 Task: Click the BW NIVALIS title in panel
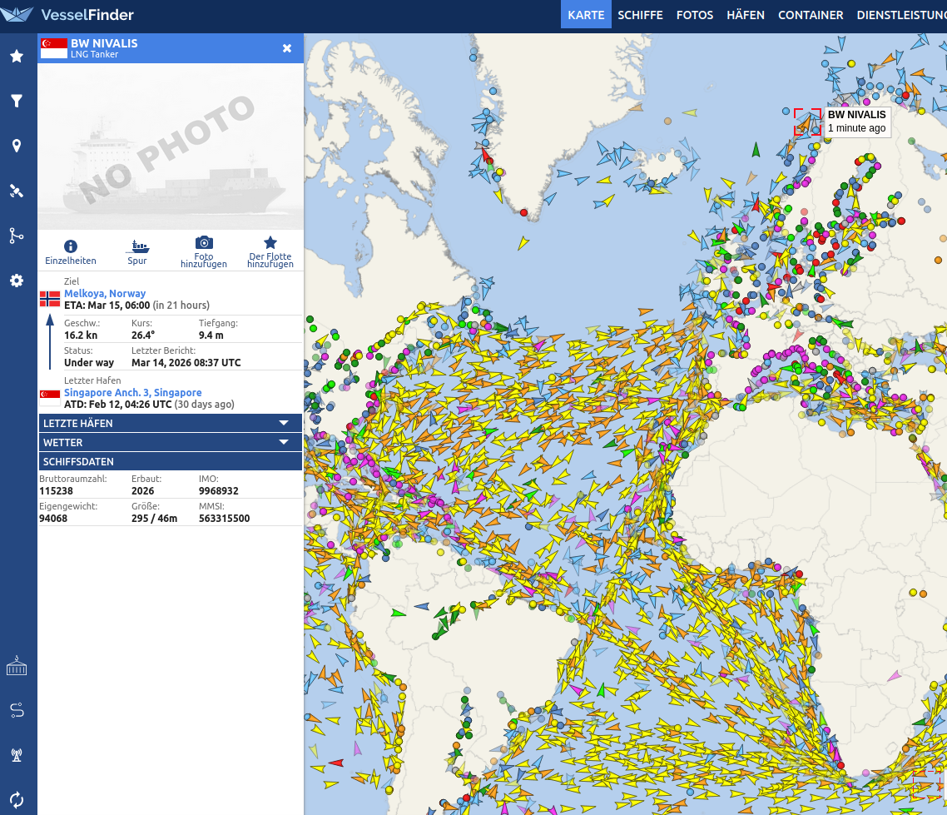[105, 43]
